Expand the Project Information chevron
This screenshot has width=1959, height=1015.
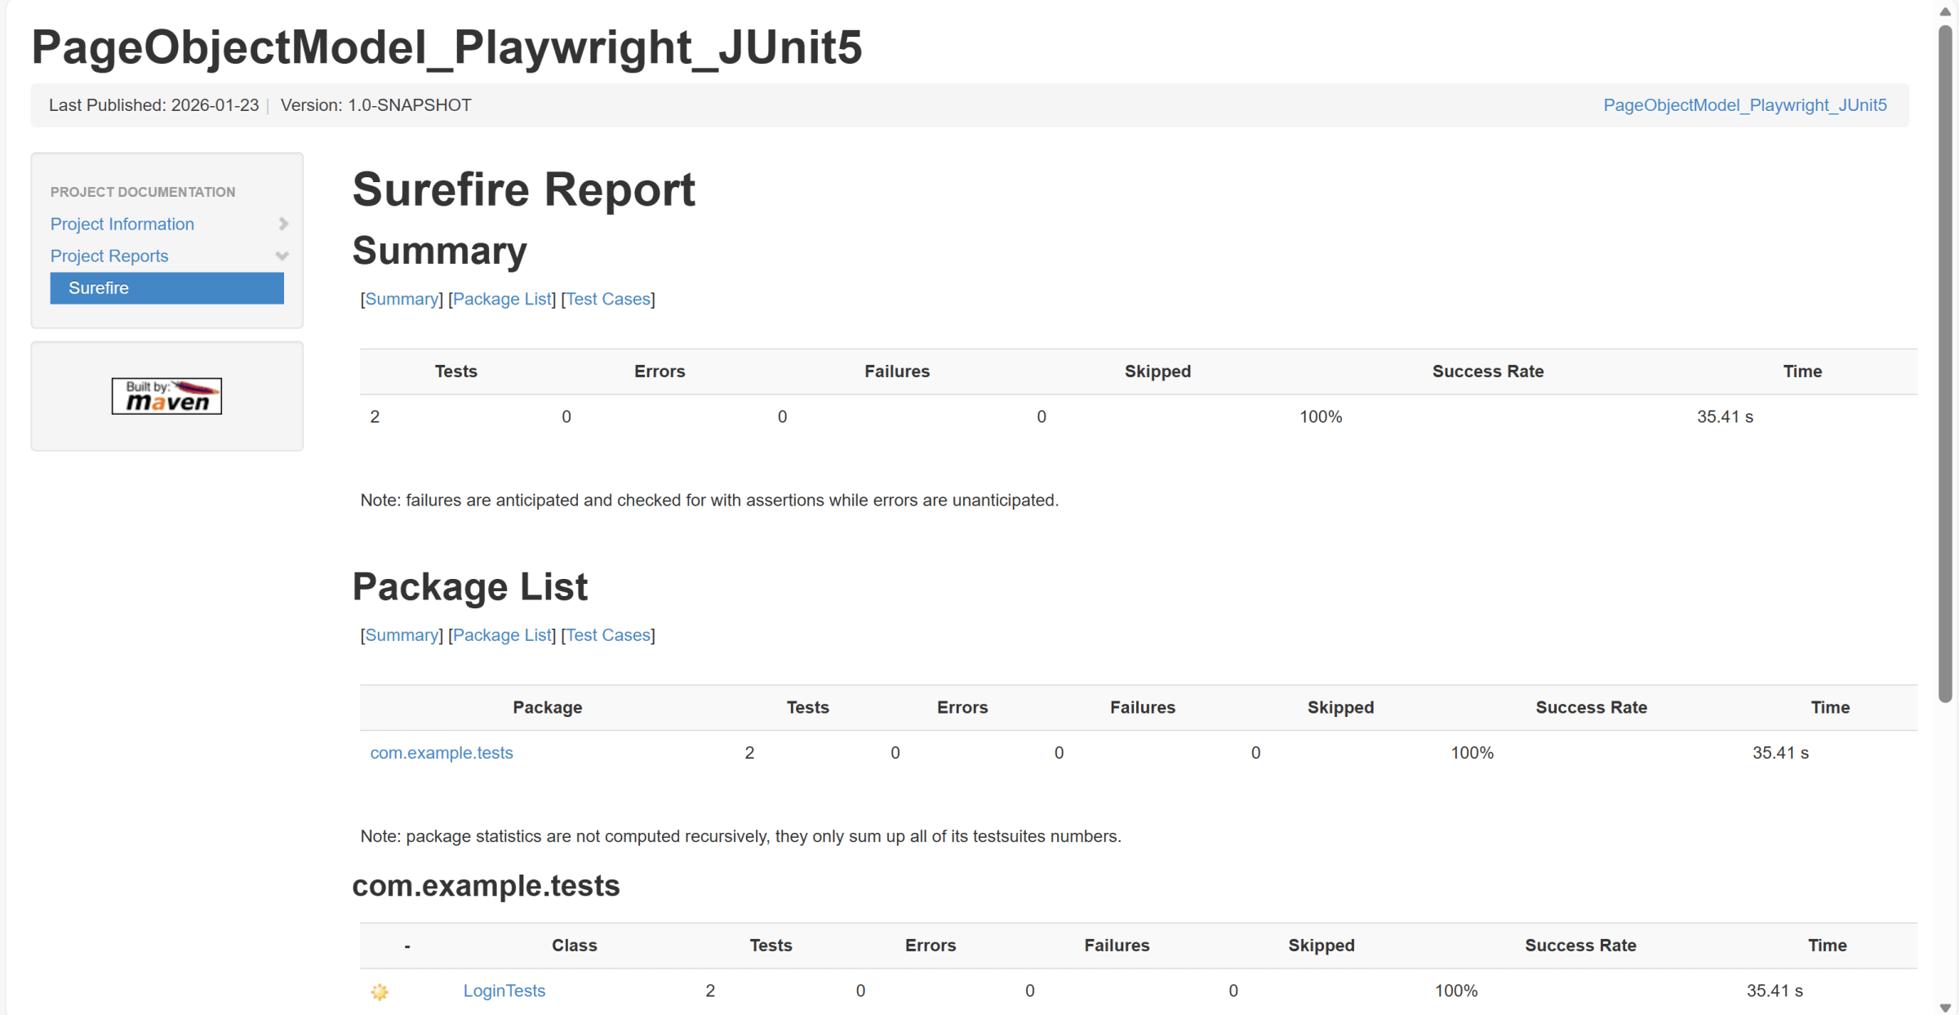click(x=283, y=224)
